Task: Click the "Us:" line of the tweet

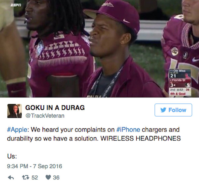Action: 12,156
